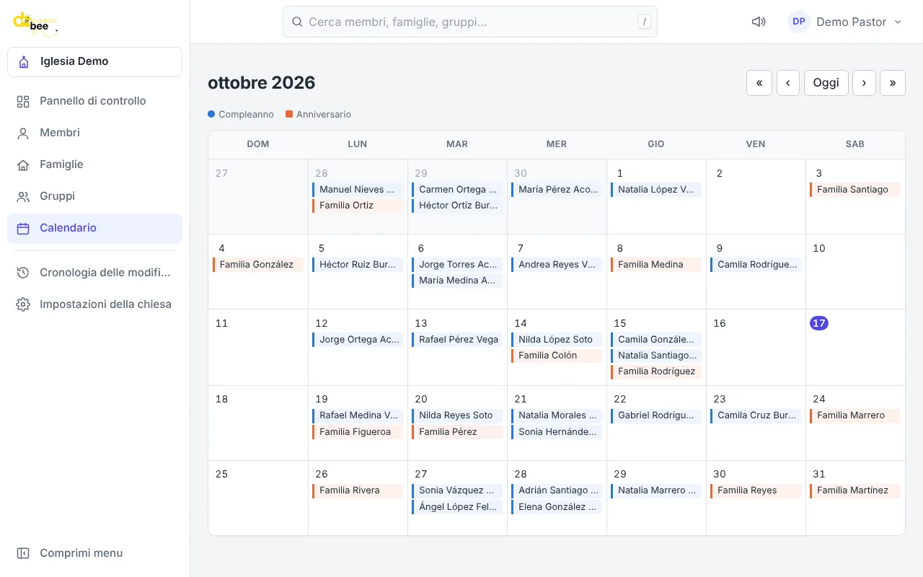Open Manuel Nieves birthday event

coord(358,190)
